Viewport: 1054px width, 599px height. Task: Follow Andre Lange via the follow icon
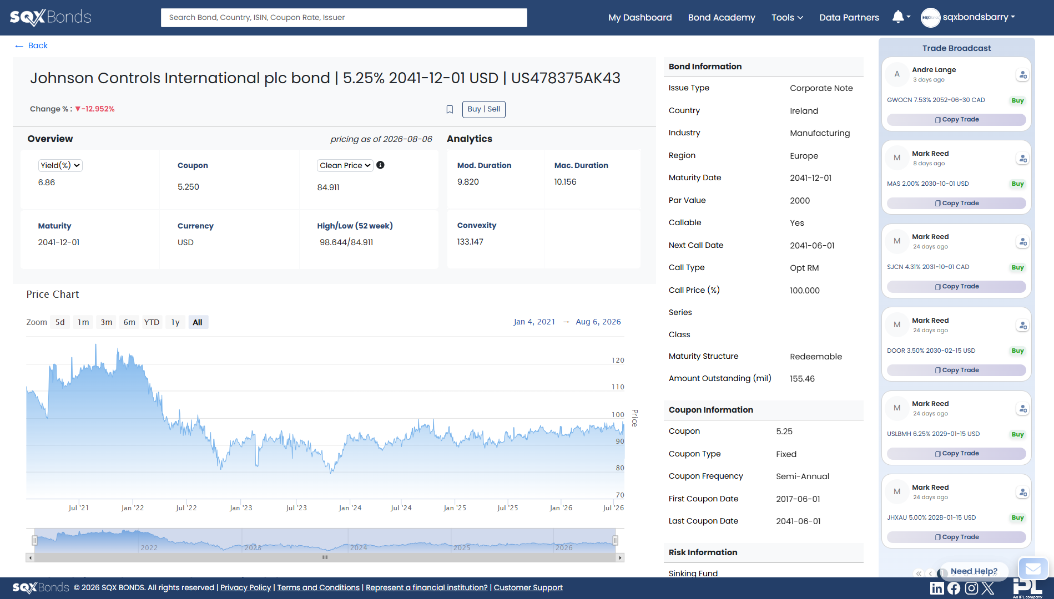pyautogui.click(x=1022, y=75)
